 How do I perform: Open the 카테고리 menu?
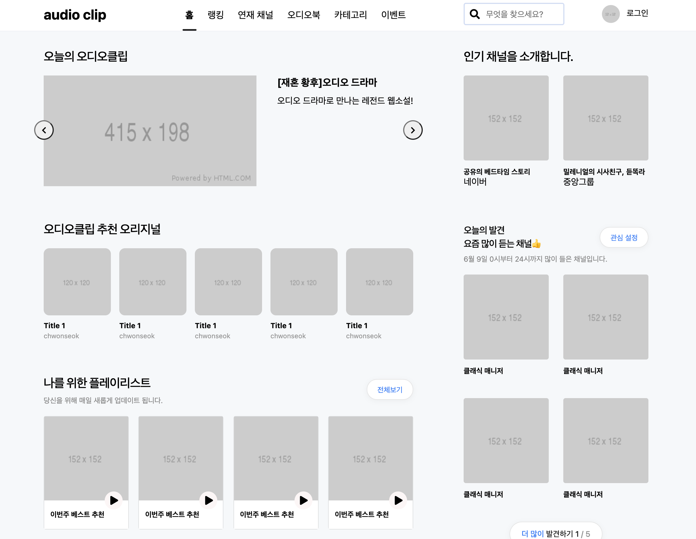(x=351, y=15)
